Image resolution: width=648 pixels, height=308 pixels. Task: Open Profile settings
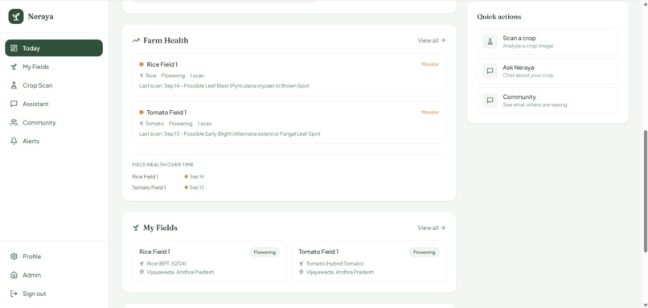54,257
